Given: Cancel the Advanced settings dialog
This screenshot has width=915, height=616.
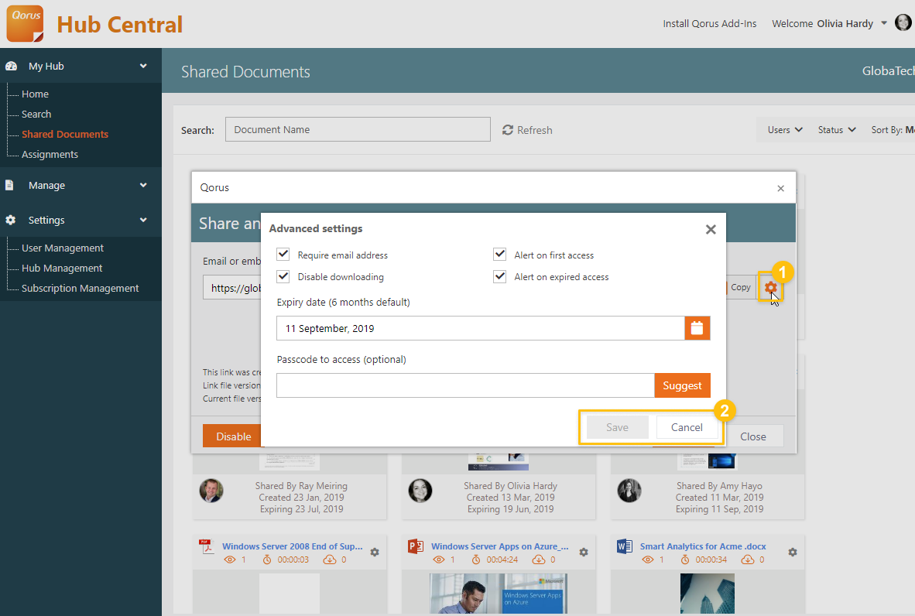Looking at the screenshot, I should coord(687,428).
